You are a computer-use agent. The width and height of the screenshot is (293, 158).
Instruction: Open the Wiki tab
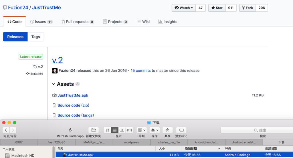pyautogui.click(x=143, y=22)
